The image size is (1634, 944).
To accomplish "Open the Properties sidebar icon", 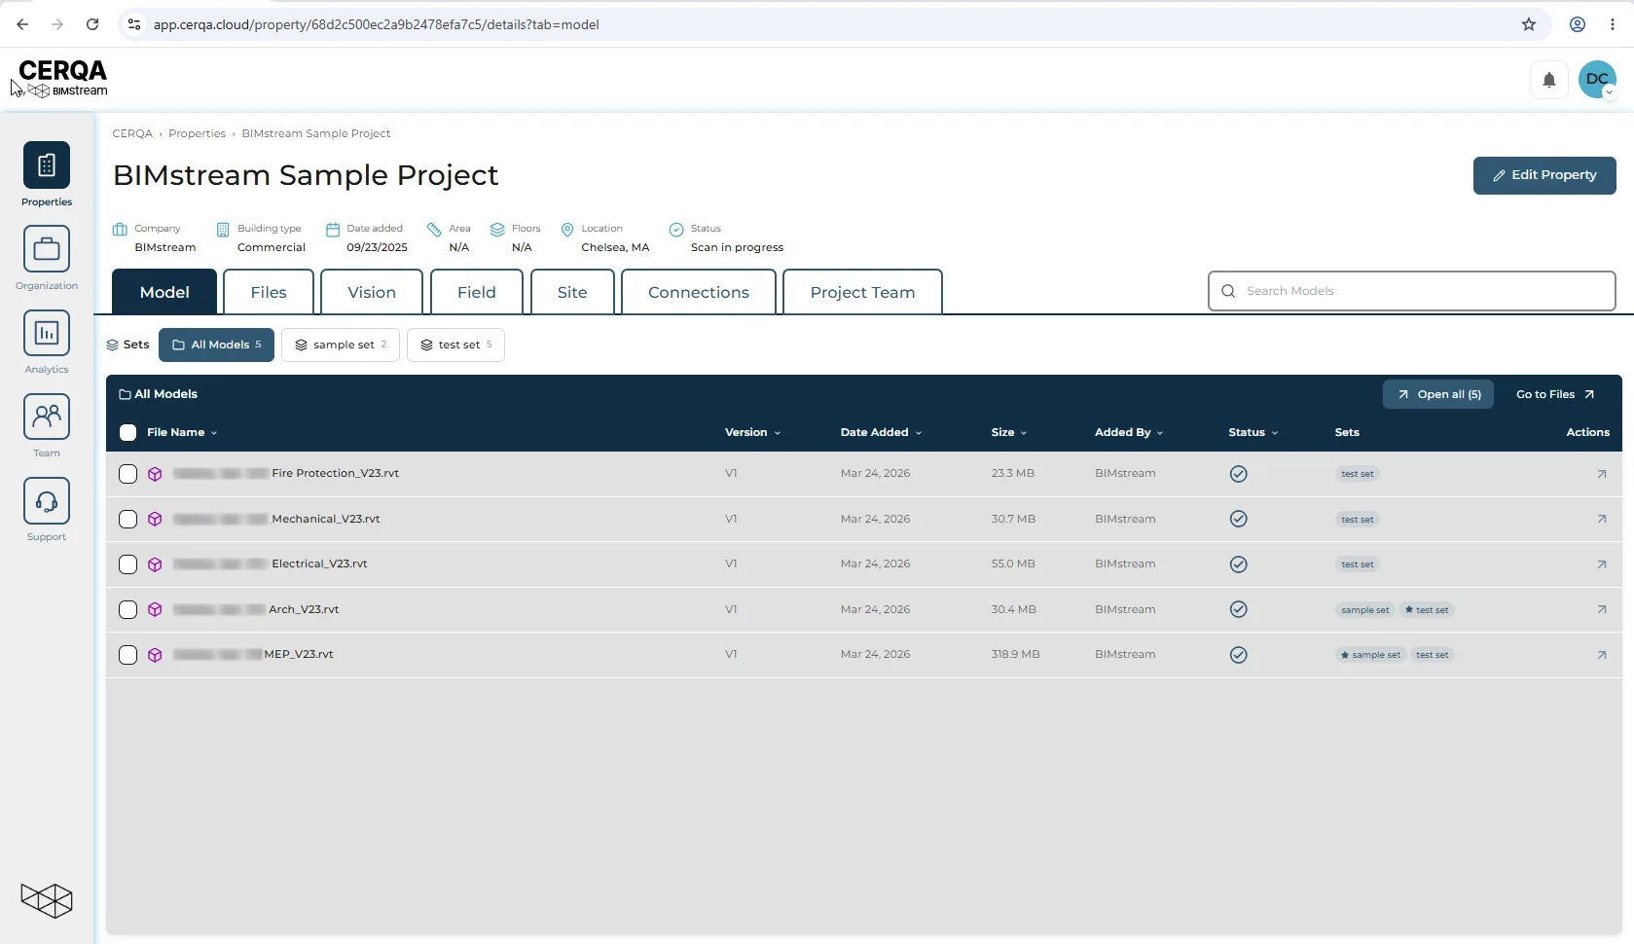I will click(47, 165).
